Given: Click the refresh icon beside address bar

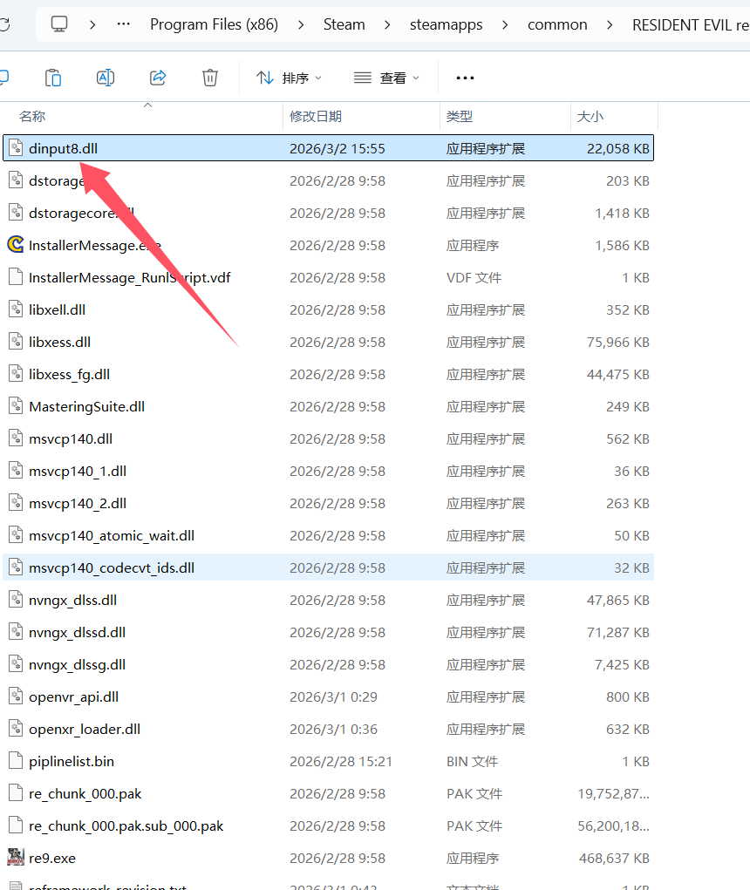Looking at the screenshot, I should [4, 24].
